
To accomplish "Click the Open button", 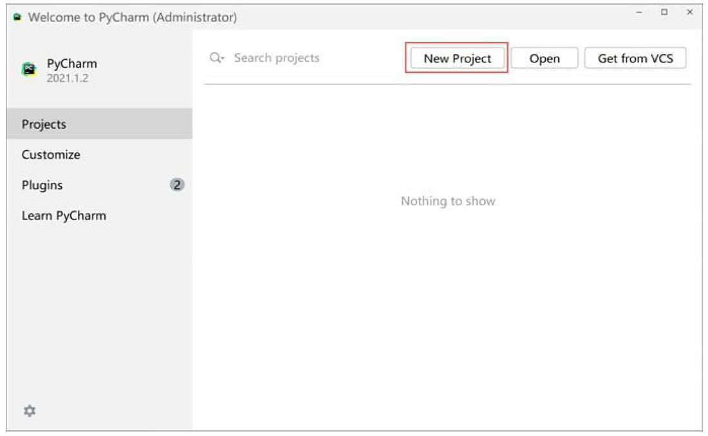I will [545, 59].
